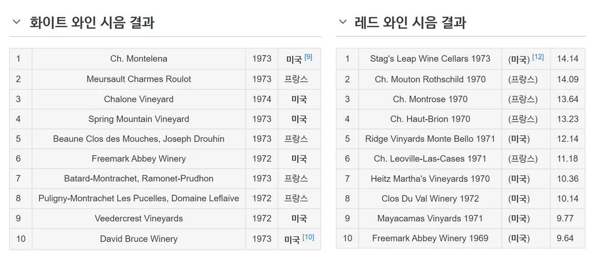Open footnote [12] beside Stag's Leap Wine Cellars
The height and width of the screenshot is (258, 600).
pos(538,57)
